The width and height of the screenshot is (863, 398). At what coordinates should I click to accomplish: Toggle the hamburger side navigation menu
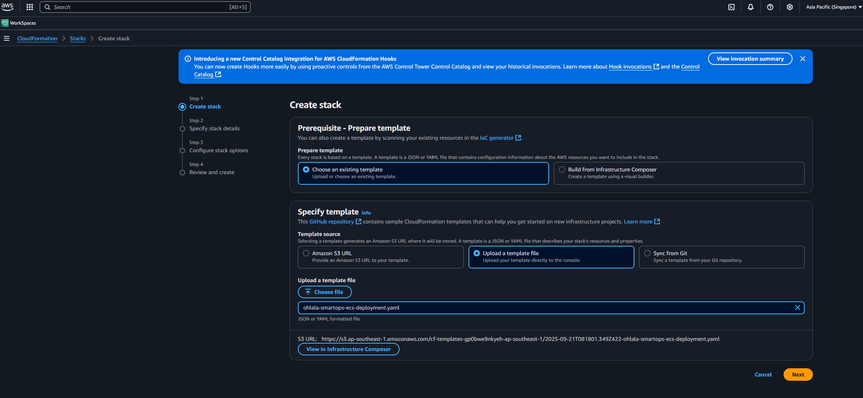[7, 38]
